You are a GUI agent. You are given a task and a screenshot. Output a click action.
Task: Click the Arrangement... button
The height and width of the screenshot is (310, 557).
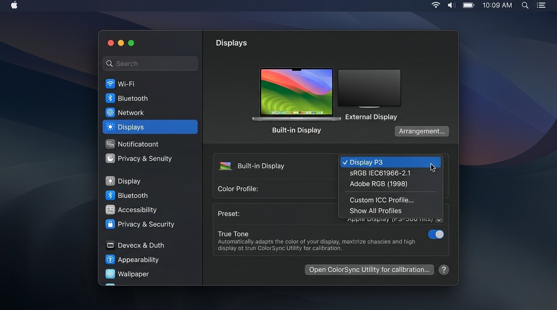point(422,131)
